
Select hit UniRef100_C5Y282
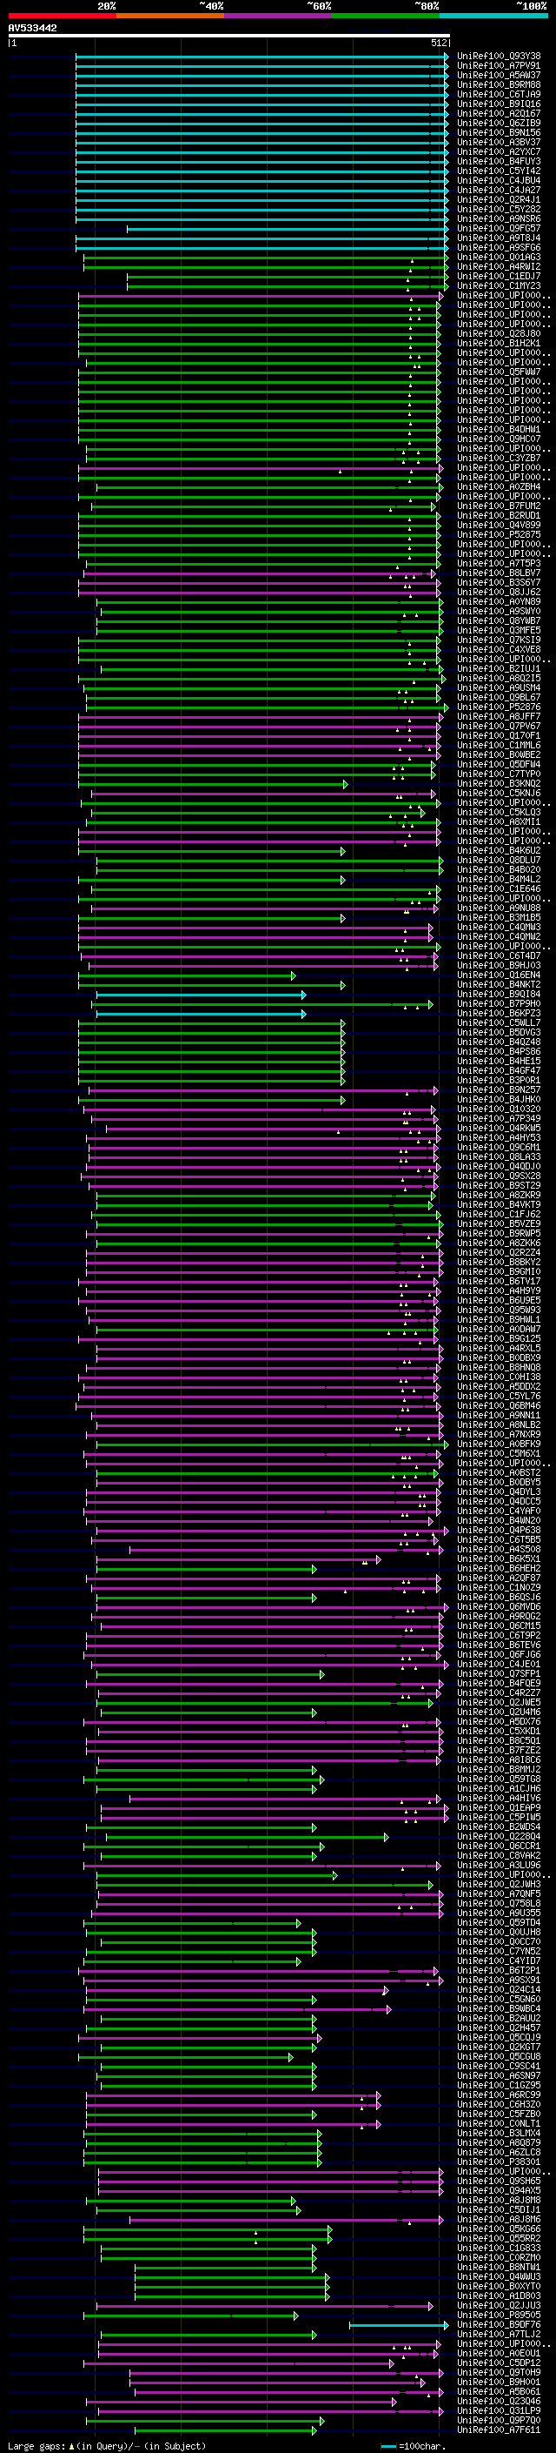tap(499, 210)
